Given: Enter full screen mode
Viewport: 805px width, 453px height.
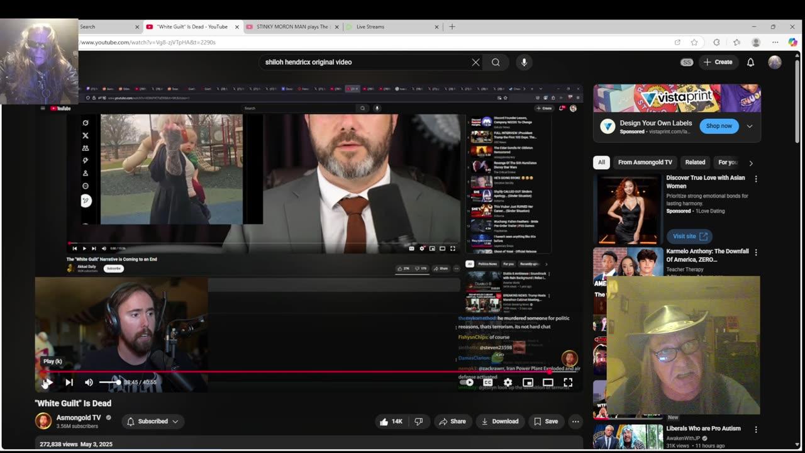Looking at the screenshot, I should click(568, 382).
